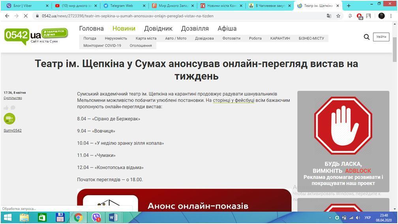Click the comment bubble icon under the date
Screen dimensions: 398x224
pos(13,108)
